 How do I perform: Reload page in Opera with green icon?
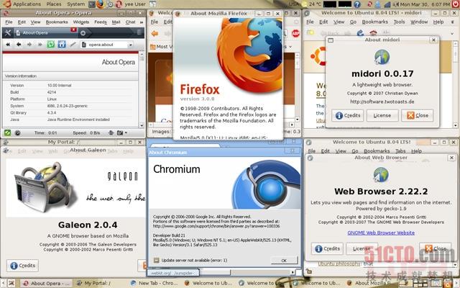(x=51, y=45)
